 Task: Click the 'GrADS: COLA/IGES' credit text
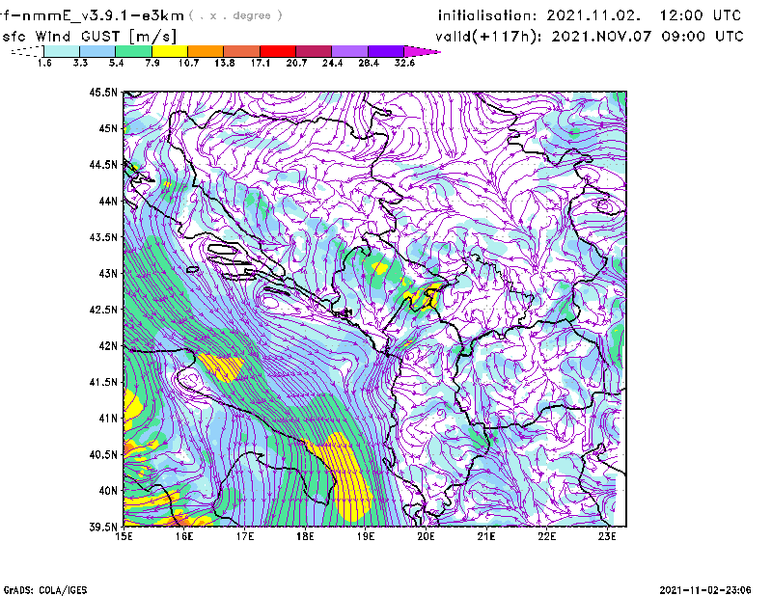(45, 590)
